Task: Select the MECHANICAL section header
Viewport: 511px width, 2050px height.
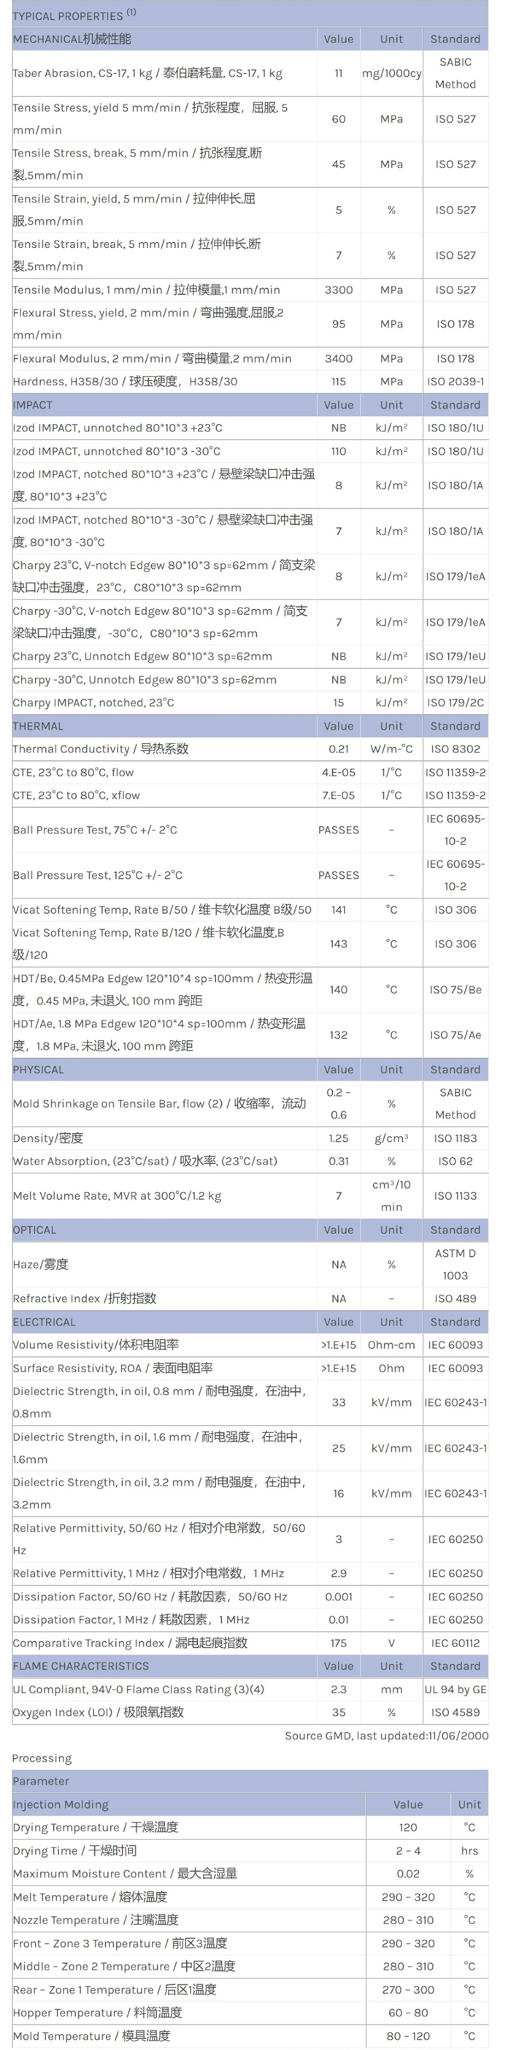Action: coord(72,39)
